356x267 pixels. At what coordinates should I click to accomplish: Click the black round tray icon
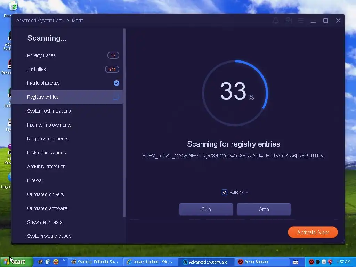pos(318,262)
